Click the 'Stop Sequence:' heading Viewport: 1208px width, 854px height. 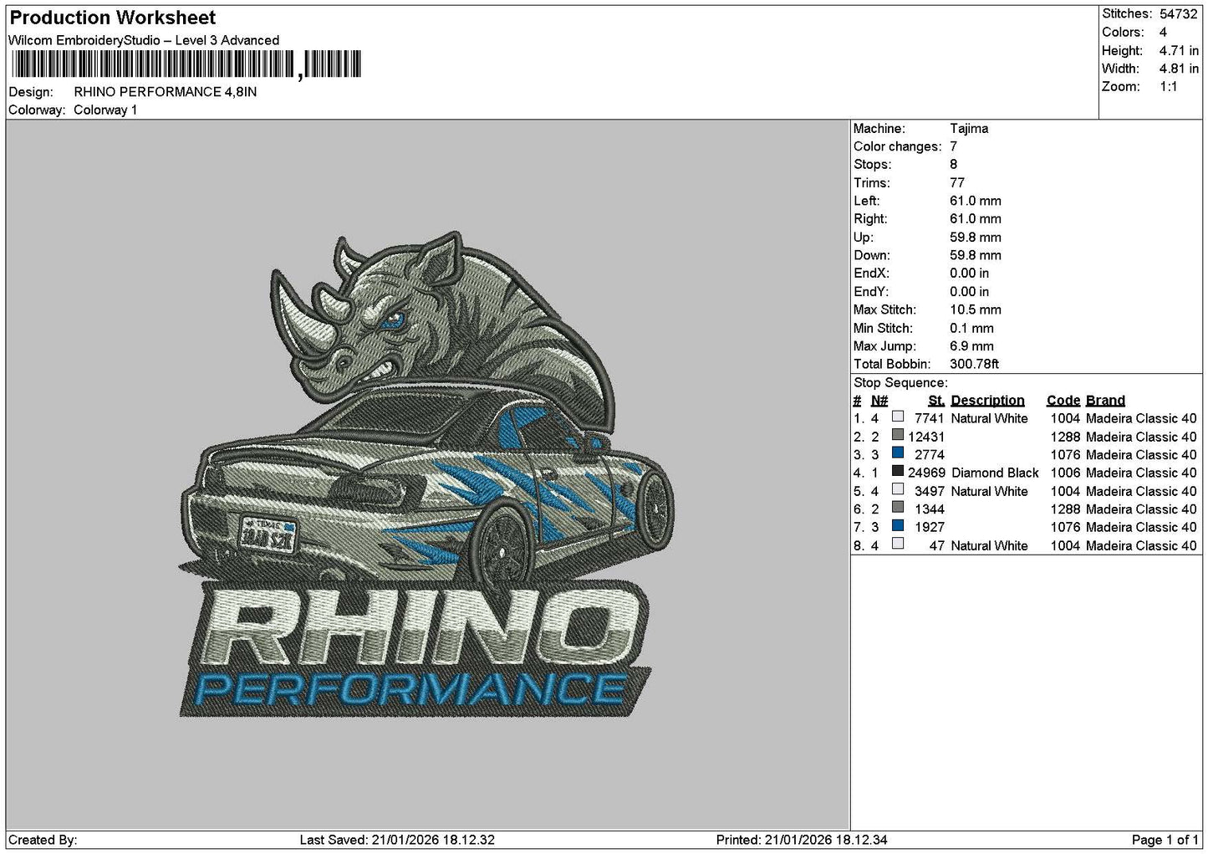point(900,383)
